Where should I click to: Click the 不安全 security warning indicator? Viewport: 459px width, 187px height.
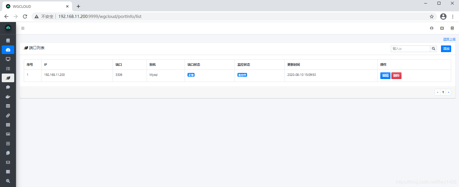44,16
